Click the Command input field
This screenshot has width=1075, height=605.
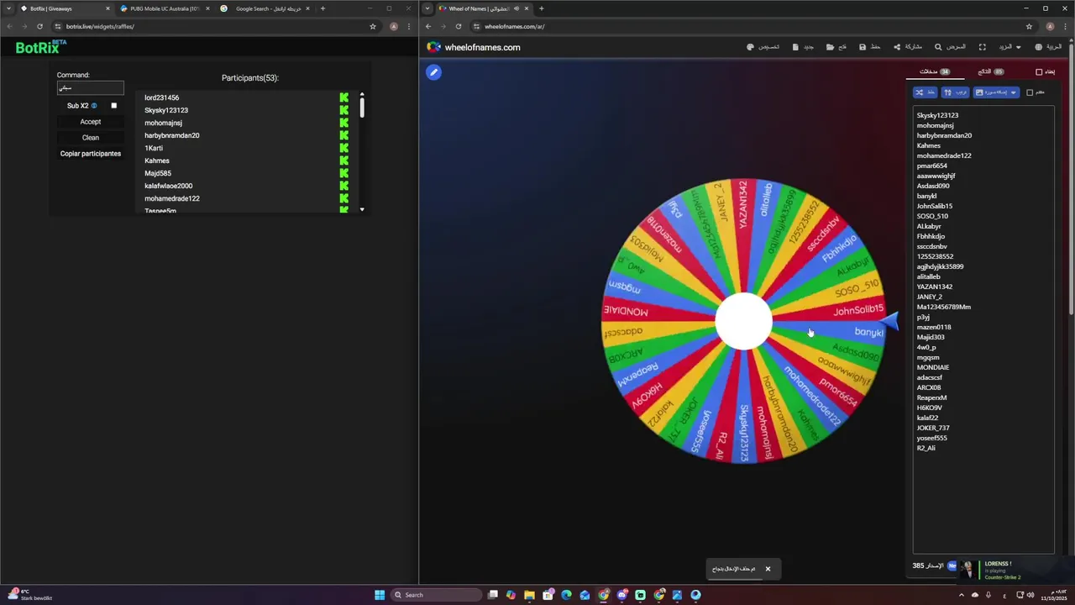(x=91, y=87)
